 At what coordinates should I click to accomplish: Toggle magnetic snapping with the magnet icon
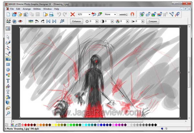tap(132, 15)
